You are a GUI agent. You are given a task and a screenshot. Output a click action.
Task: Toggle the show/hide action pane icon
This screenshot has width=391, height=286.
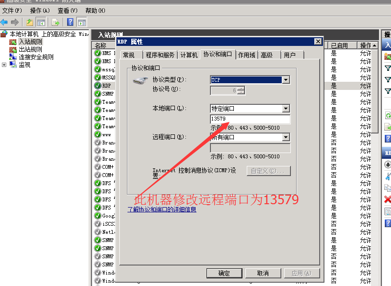[x=82, y=22]
